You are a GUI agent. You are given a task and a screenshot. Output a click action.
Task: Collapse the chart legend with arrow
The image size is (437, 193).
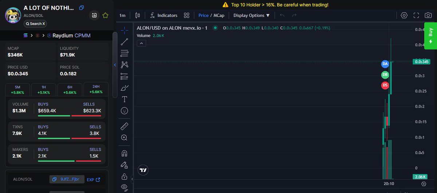tap(142, 43)
